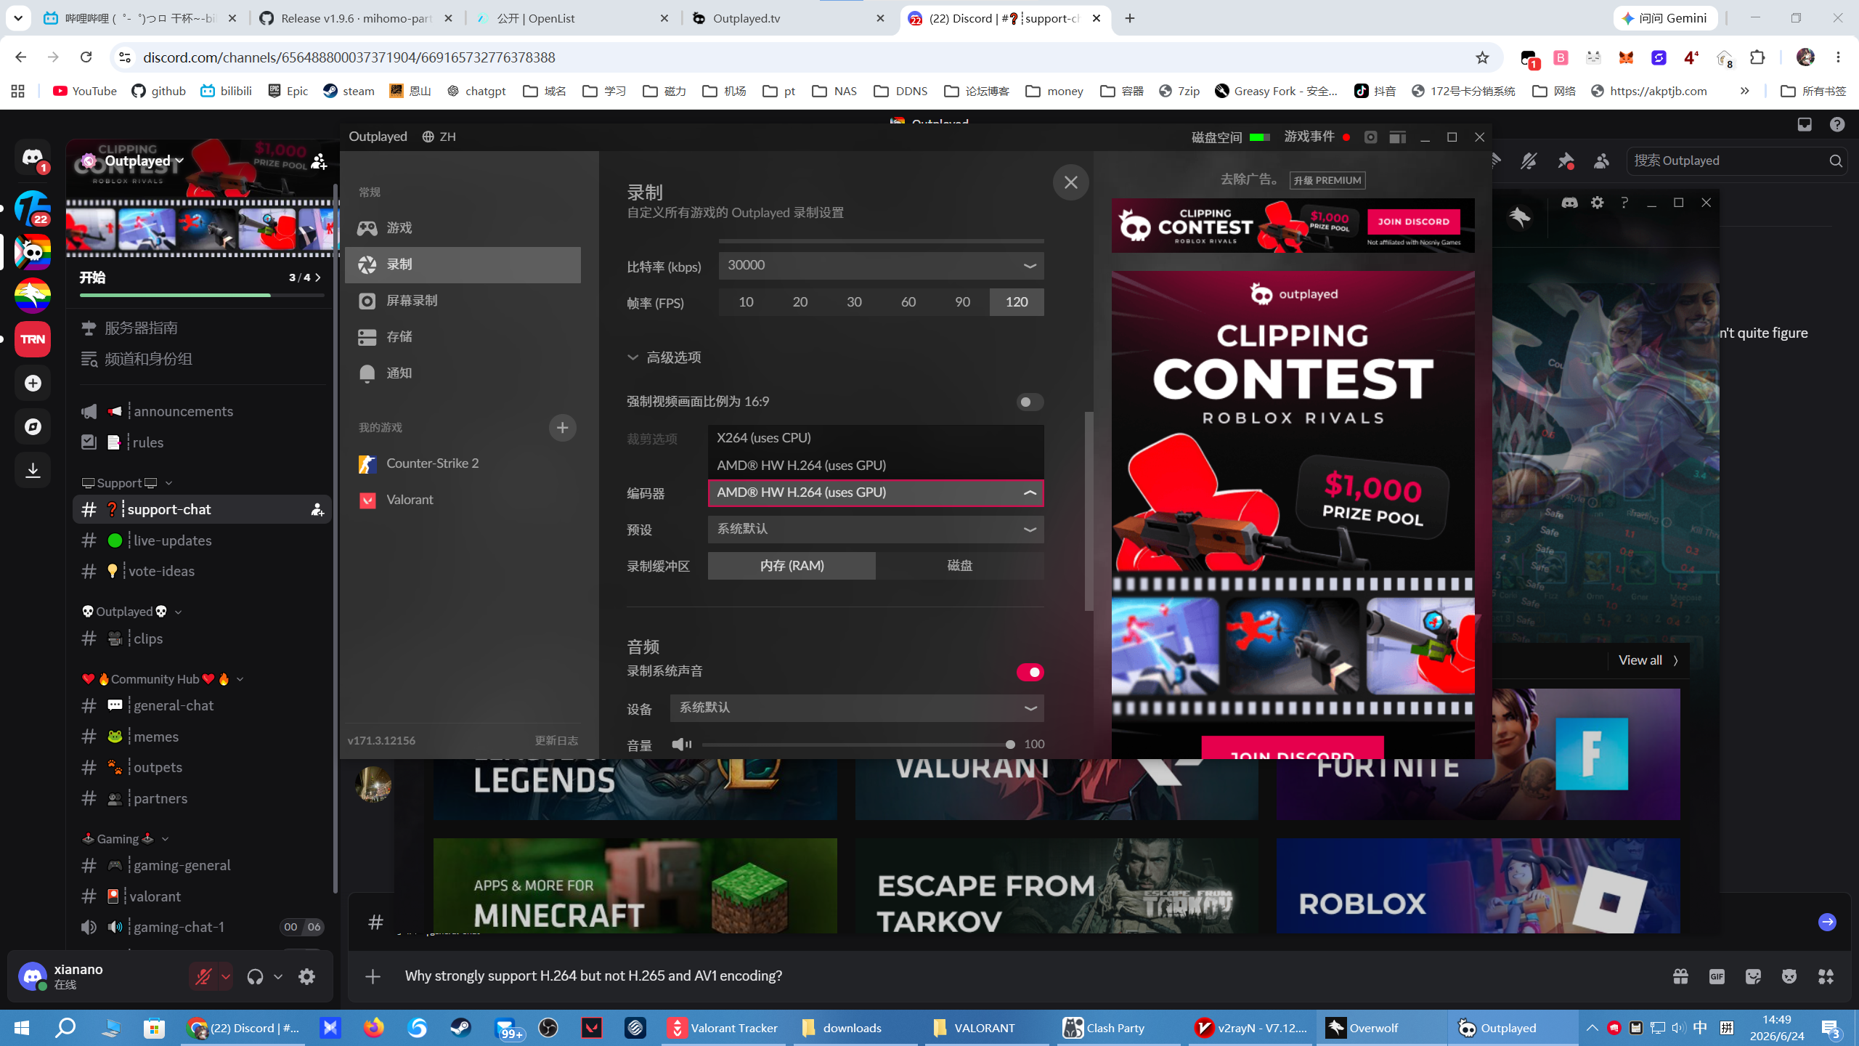1859x1046 pixels.
Task: Open Discord help question mark icon
Action: (x=1837, y=124)
